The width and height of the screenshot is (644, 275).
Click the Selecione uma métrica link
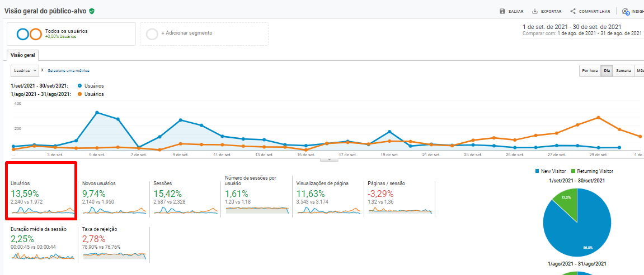pos(68,71)
